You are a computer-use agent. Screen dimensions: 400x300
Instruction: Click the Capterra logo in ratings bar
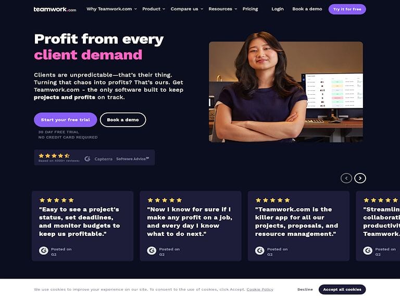(x=103, y=159)
